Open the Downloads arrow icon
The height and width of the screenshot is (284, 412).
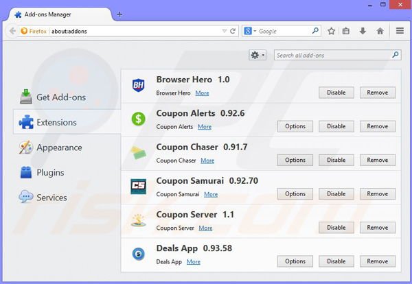(x=363, y=31)
